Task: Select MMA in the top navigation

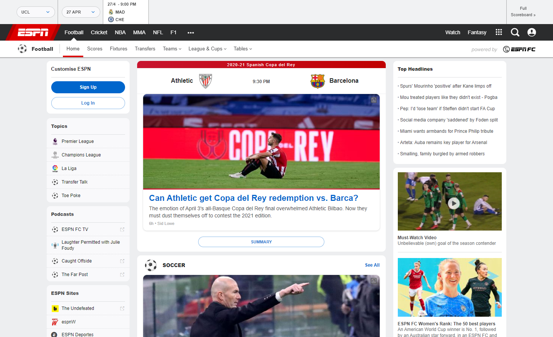Action: click(139, 32)
